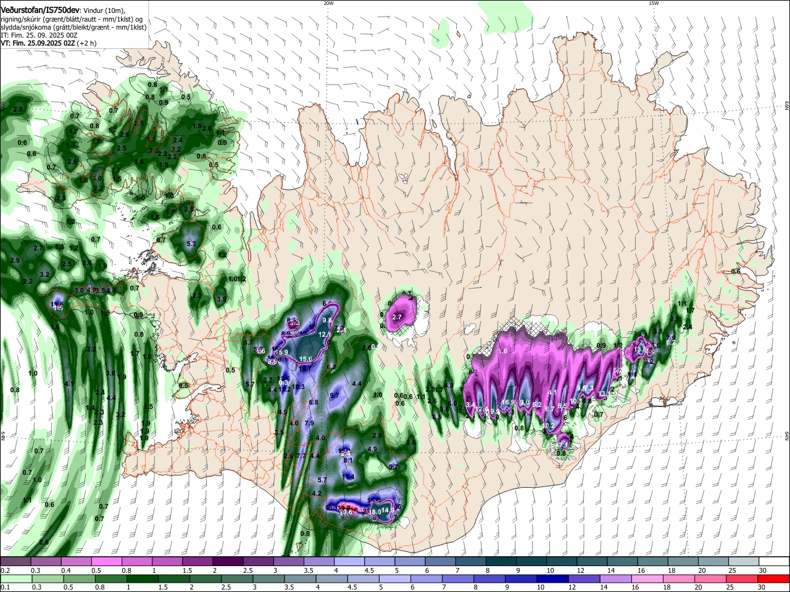Click the '3.9' precipitation value
Viewport: 790px width, 592px height.
coord(222,299)
